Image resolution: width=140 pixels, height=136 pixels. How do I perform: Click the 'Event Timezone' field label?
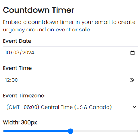tap(24, 96)
